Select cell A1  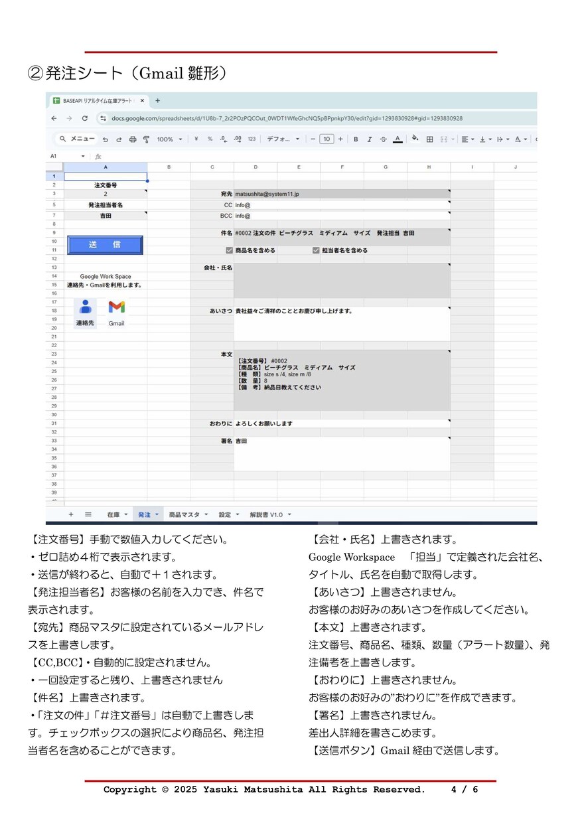coord(106,177)
